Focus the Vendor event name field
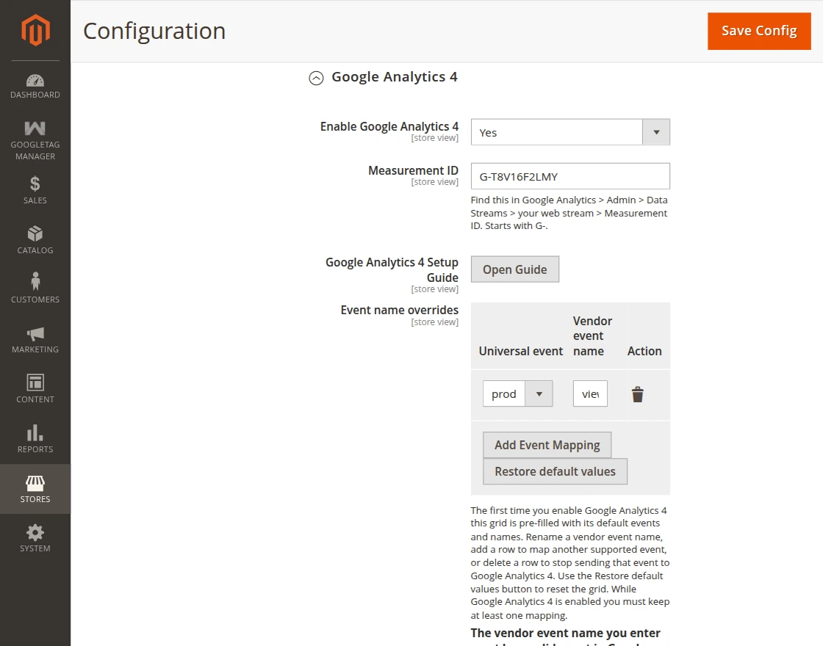The image size is (823, 646). (x=590, y=393)
